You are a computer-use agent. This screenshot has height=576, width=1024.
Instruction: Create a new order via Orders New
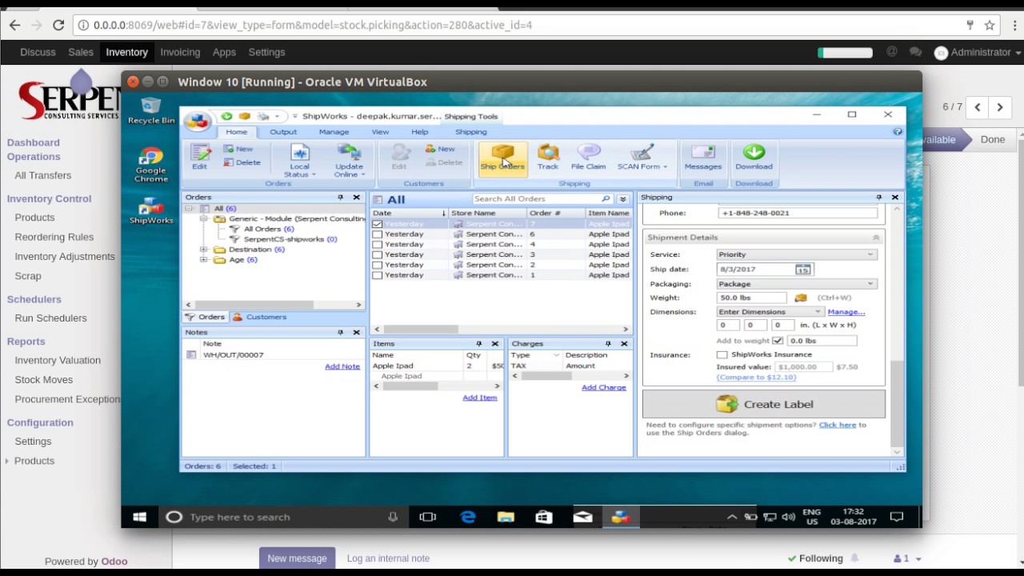(x=238, y=149)
